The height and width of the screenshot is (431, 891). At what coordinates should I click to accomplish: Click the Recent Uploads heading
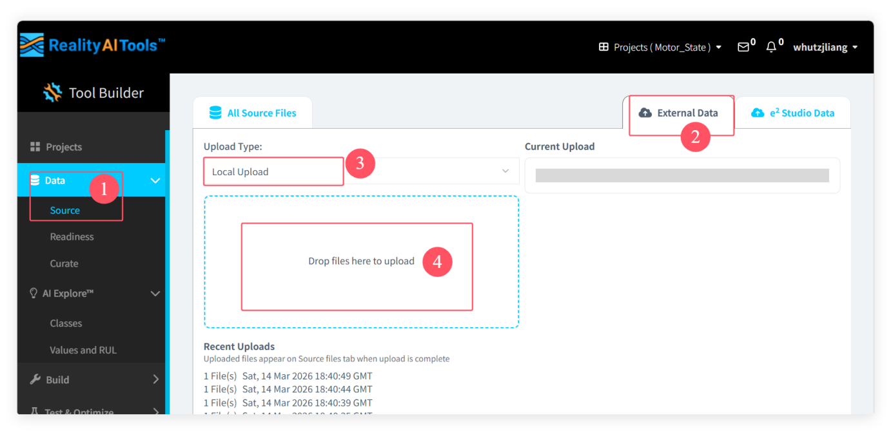coord(239,346)
